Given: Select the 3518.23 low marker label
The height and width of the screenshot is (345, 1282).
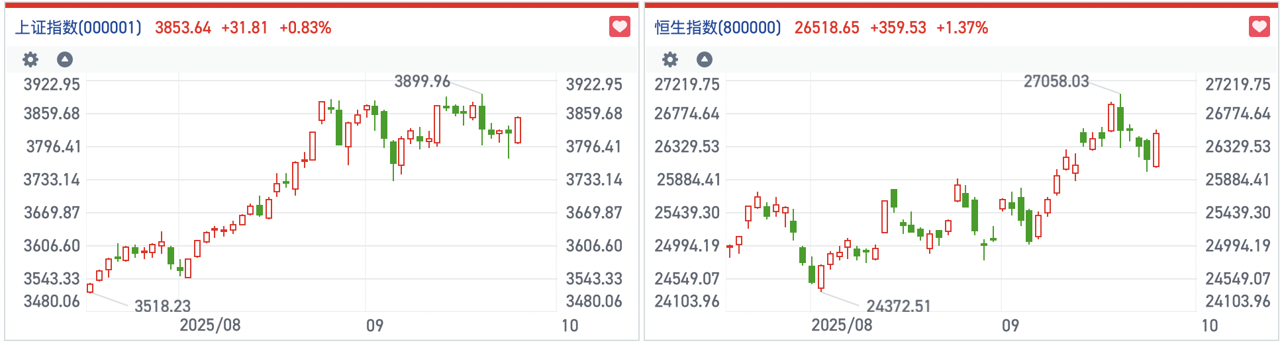Looking at the screenshot, I should click(x=162, y=306).
